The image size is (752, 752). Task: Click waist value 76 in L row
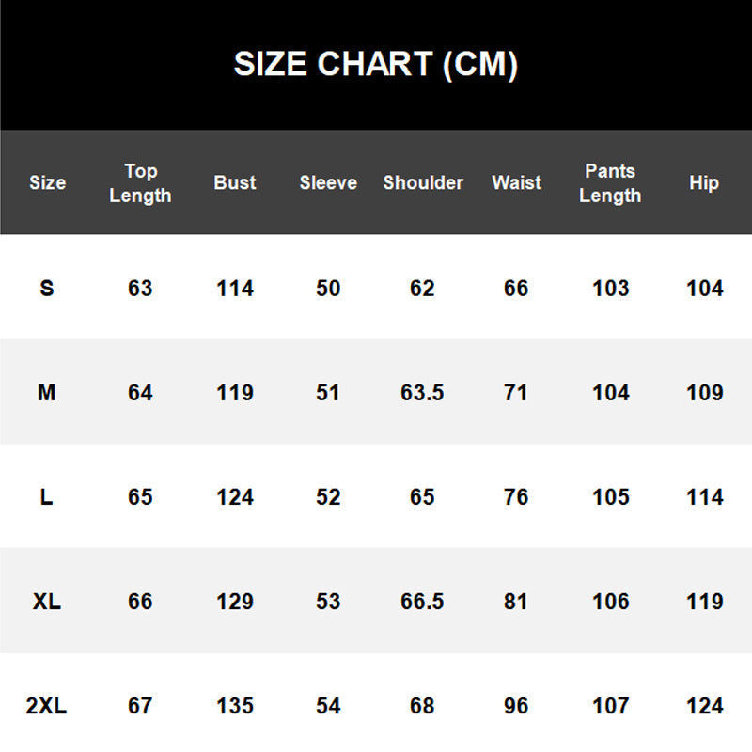[516, 496]
